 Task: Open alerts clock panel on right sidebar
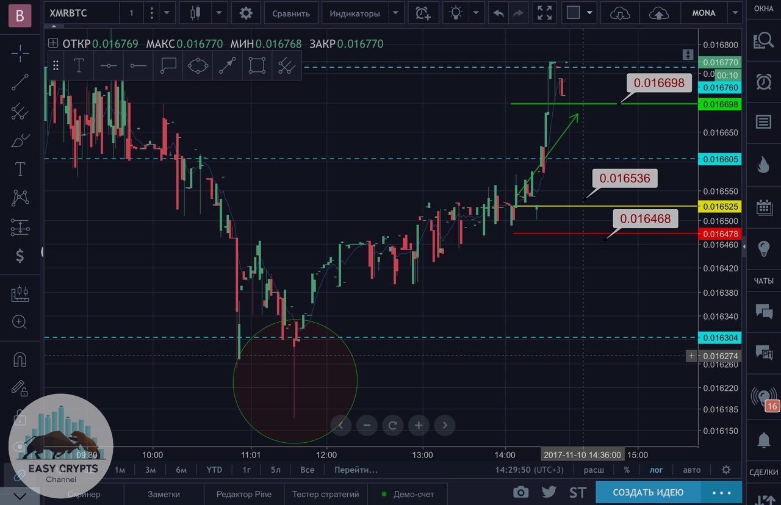763,81
